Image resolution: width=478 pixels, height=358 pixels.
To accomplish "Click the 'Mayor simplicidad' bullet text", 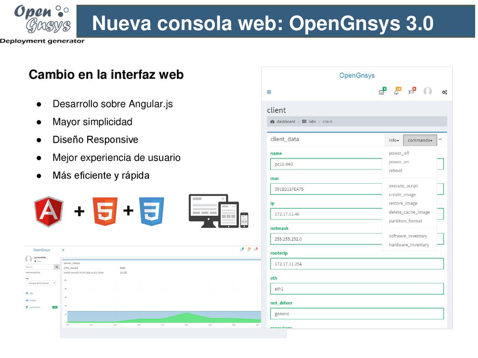I will pyautogui.click(x=92, y=122).
